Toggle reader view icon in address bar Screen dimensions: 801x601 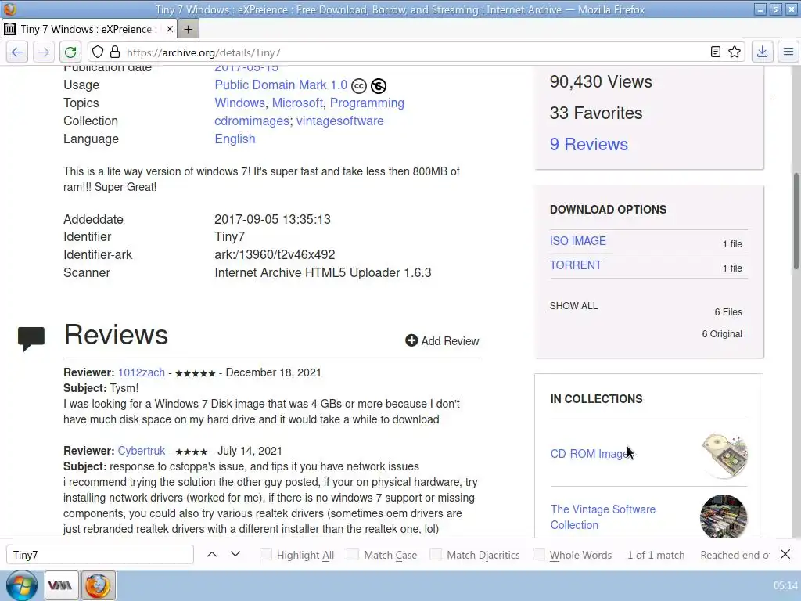(715, 52)
